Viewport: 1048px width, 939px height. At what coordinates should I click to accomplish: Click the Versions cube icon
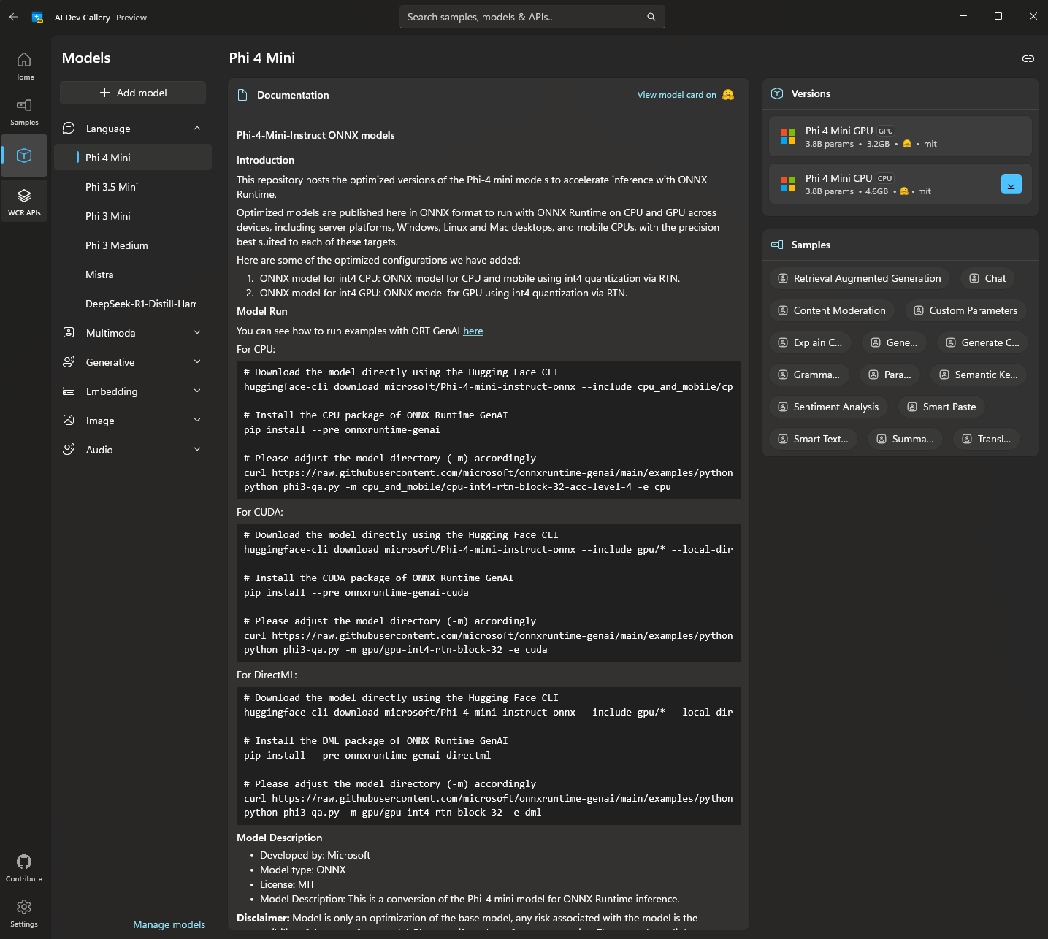pos(777,93)
